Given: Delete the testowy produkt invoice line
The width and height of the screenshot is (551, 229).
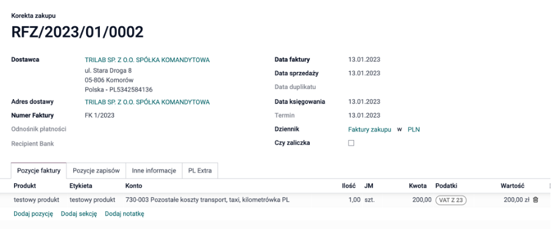Looking at the screenshot, I should (x=535, y=200).
